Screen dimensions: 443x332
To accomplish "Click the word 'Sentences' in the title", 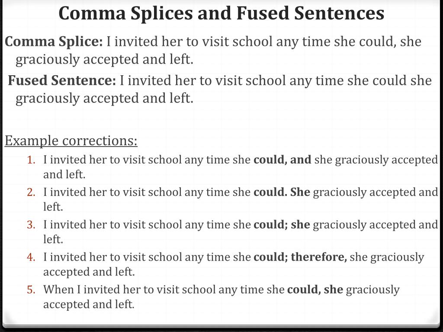I will coord(339,13).
